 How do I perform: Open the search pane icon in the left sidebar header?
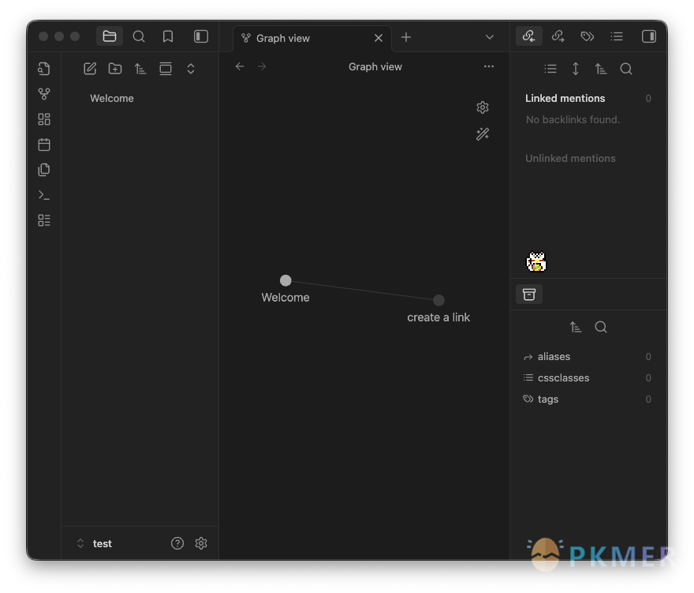[139, 36]
